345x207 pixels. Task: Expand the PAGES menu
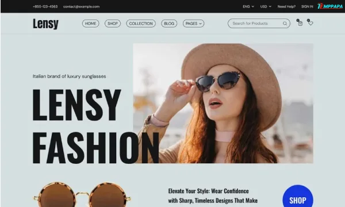click(x=193, y=24)
